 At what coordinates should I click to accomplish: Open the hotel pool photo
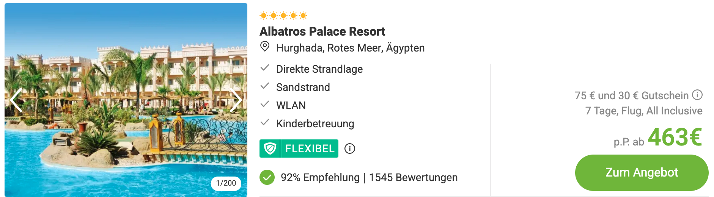click(126, 100)
